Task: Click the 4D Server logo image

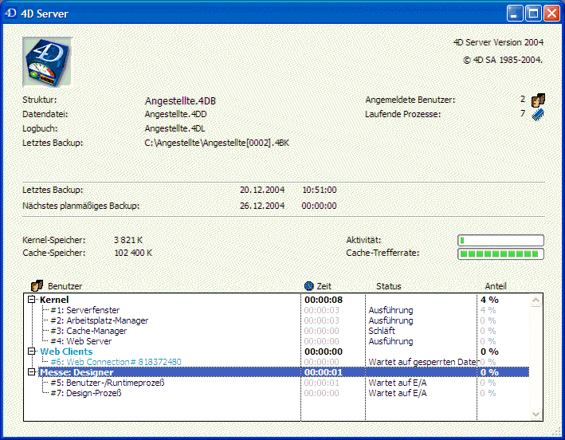Action: [47, 61]
